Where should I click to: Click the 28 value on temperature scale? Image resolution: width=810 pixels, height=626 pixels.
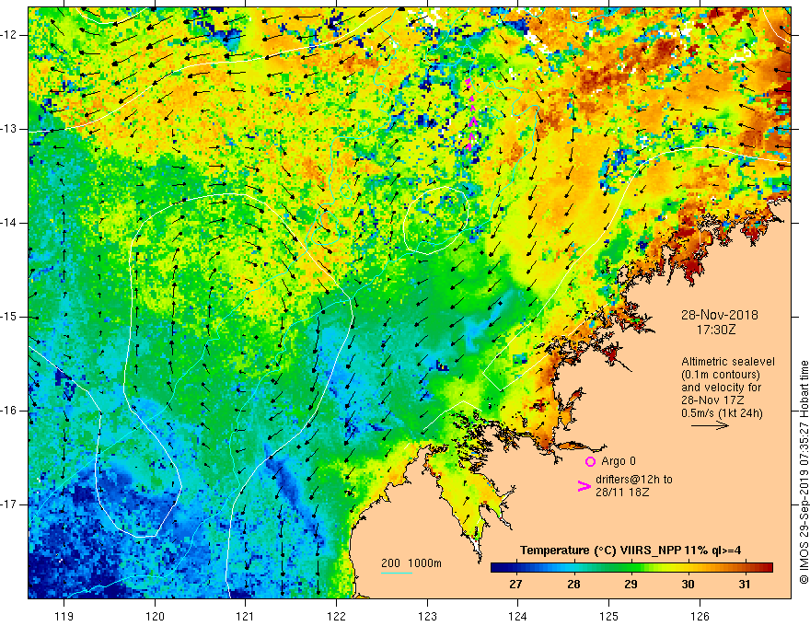(x=573, y=585)
